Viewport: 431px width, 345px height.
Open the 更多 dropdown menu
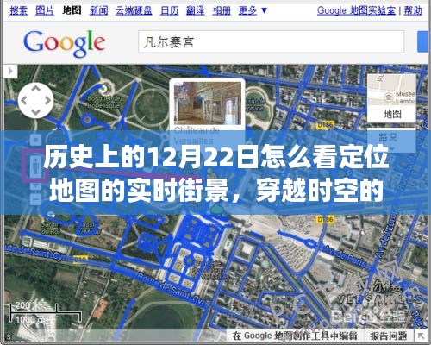point(253,10)
